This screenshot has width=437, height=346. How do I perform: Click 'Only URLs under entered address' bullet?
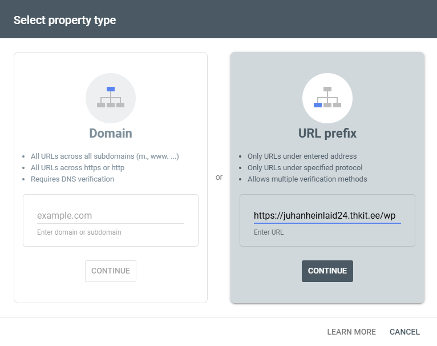pos(302,156)
